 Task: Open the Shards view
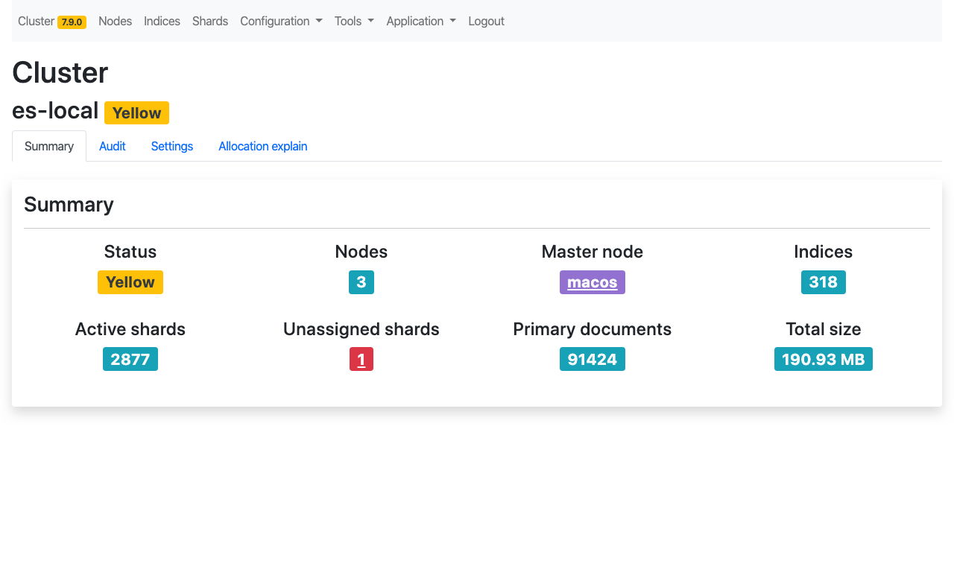pyautogui.click(x=210, y=22)
